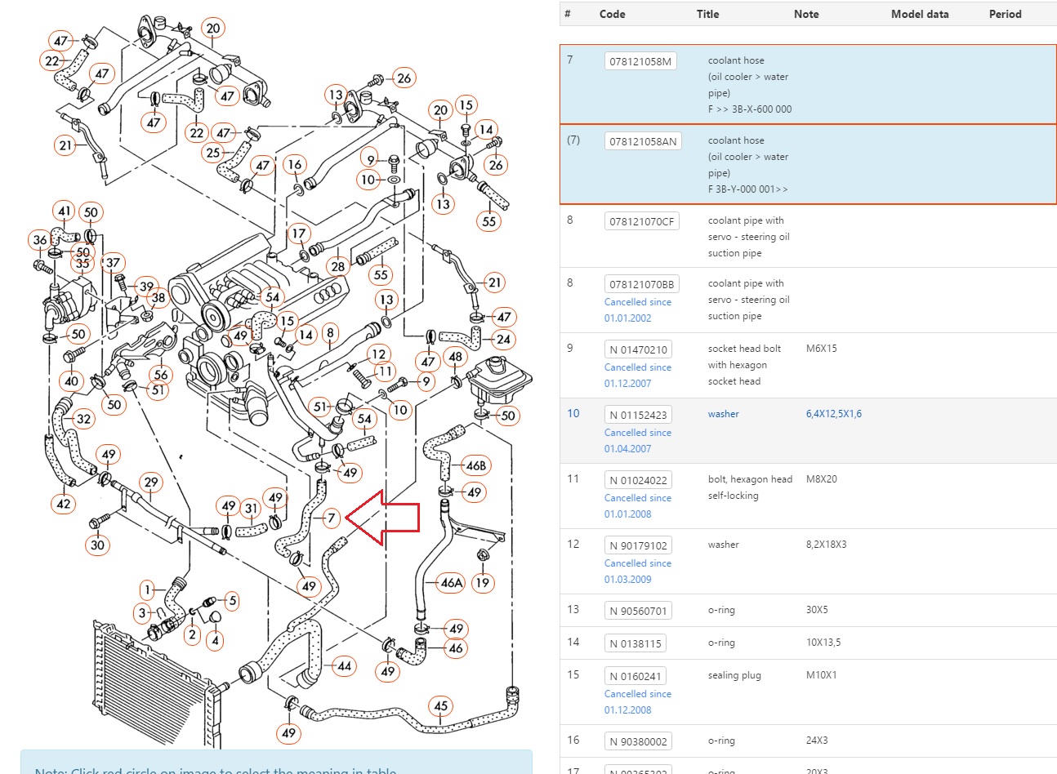1057x774 pixels.
Task: Click the washer title link in row 10
Action: click(723, 414)
